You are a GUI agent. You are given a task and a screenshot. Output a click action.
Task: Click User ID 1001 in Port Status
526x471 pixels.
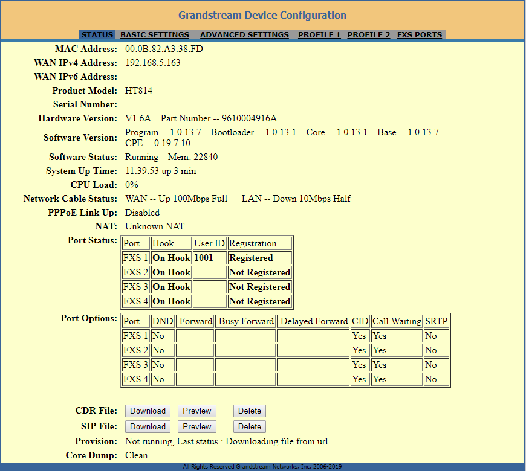click(210, 258)
